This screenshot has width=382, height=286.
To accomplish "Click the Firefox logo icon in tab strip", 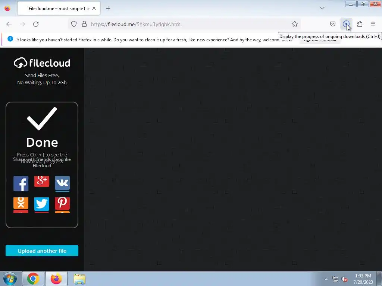I will (7, 8).
